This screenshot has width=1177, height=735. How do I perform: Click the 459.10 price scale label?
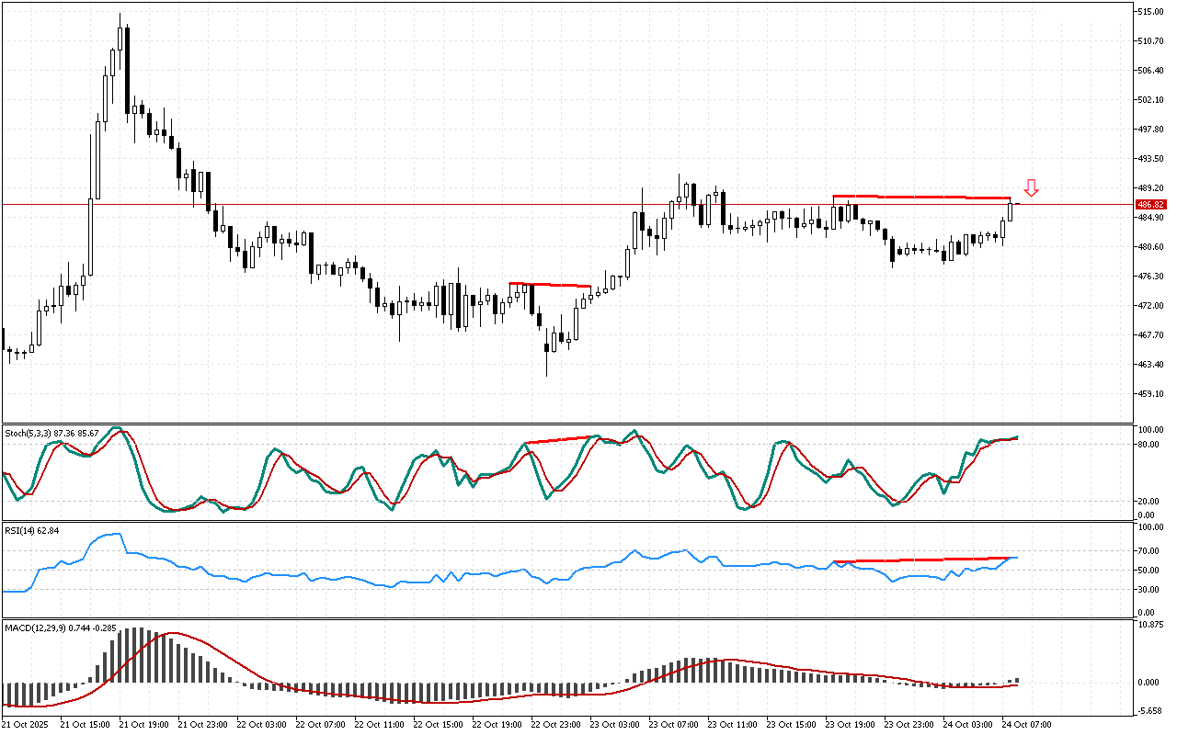(1149, 394)
